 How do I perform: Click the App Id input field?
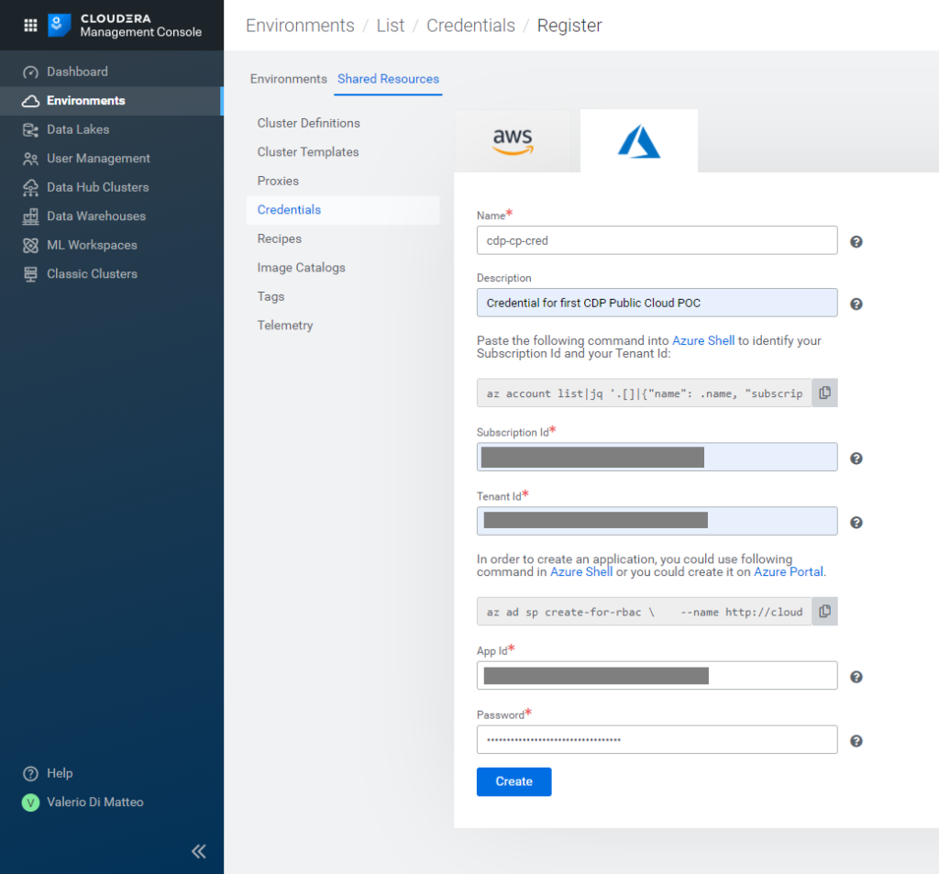[x=657, y=676]
